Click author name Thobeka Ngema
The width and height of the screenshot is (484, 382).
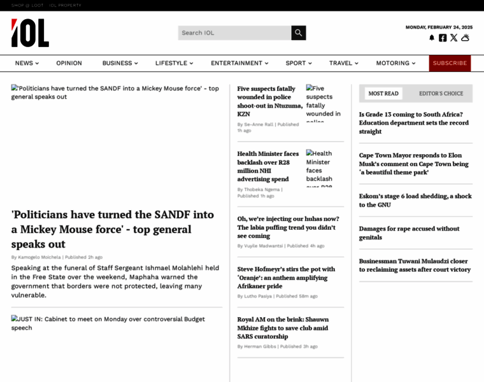point(262,190)
